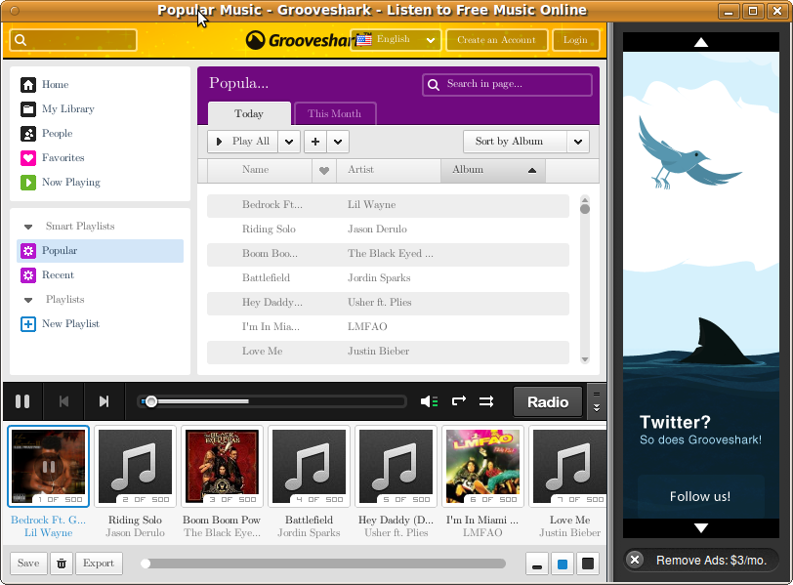This screenshot has width=793, height=585.
Task: Click the playback seek bar
Action: (x=272, y=402)
